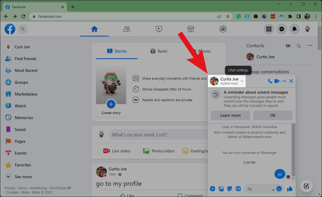Click the Privacy footer link
This screenshot has height=197, width=322.
10,188
